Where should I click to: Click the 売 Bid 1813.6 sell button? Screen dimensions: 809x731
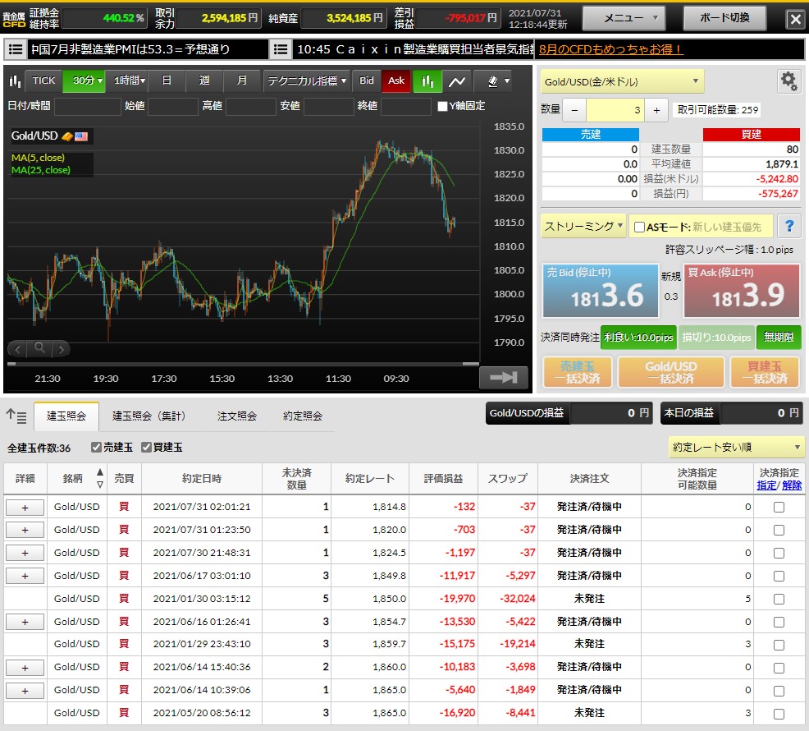pos(600,291)
